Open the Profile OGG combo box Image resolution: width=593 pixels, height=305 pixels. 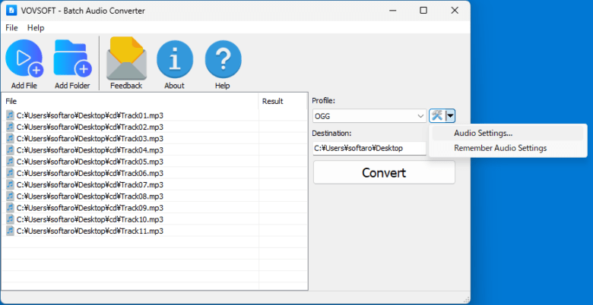[x=369, y=116]
